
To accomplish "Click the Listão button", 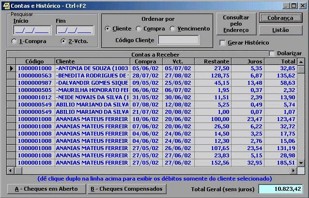I will (277, 30).
